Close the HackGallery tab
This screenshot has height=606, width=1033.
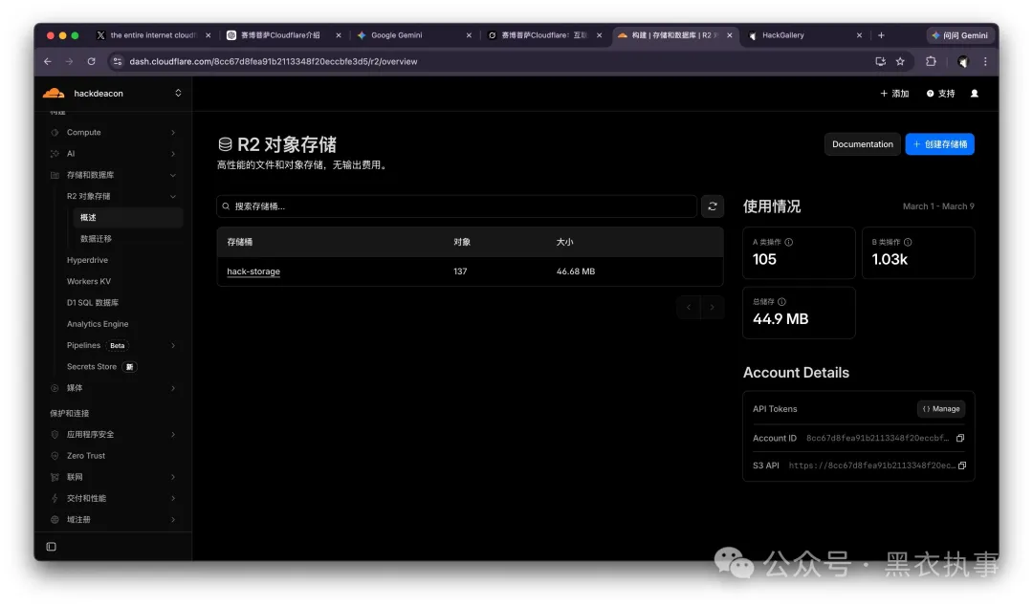tap(859, 35)
